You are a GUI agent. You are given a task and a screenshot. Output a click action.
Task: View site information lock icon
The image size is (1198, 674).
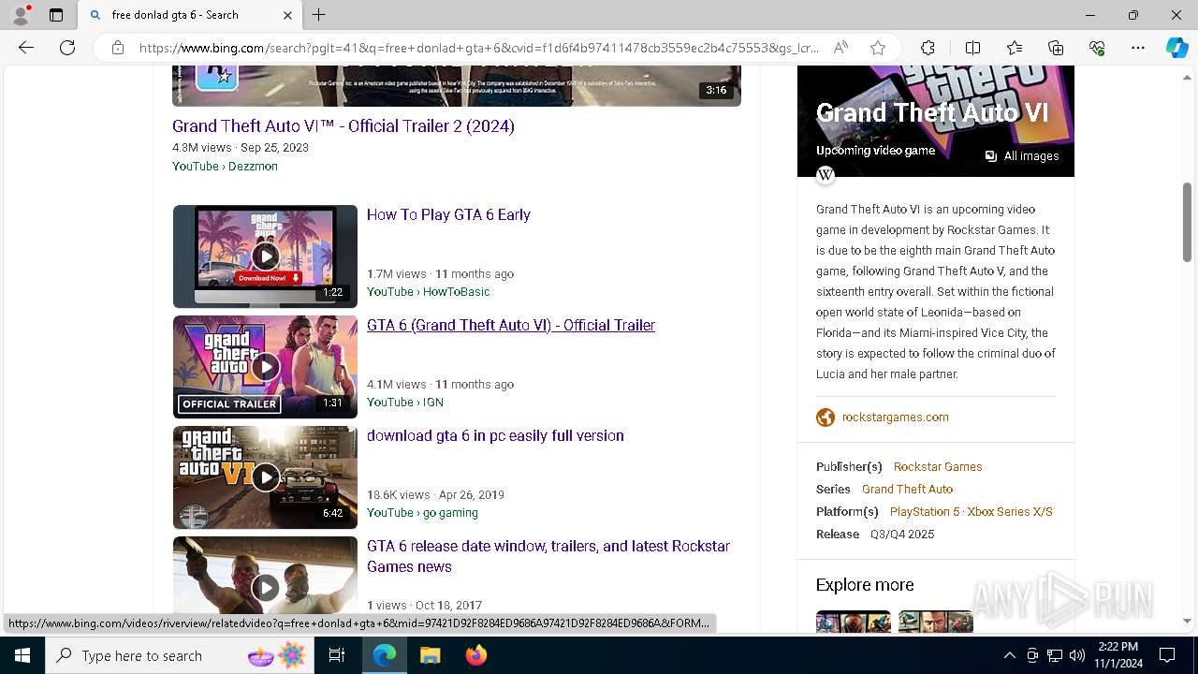coord(117,48)
